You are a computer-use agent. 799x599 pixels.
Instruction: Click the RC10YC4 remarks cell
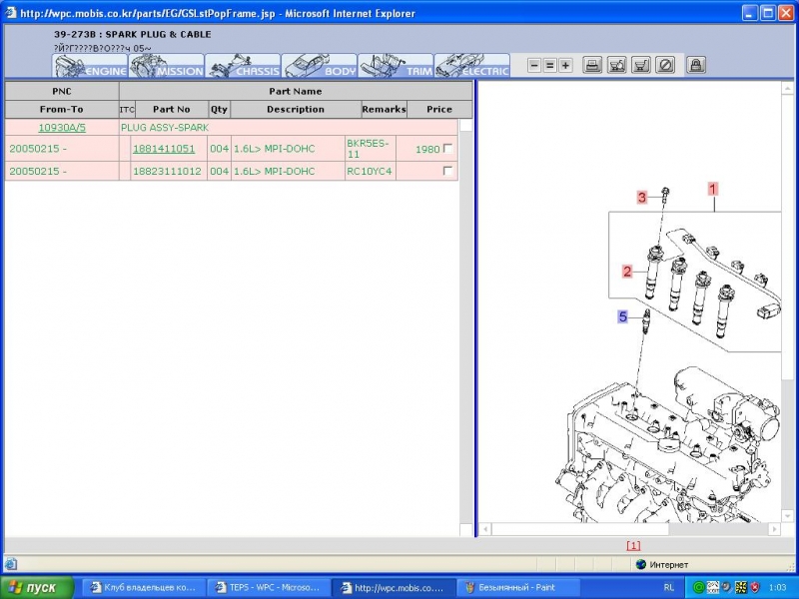click(x=370, y=171)
